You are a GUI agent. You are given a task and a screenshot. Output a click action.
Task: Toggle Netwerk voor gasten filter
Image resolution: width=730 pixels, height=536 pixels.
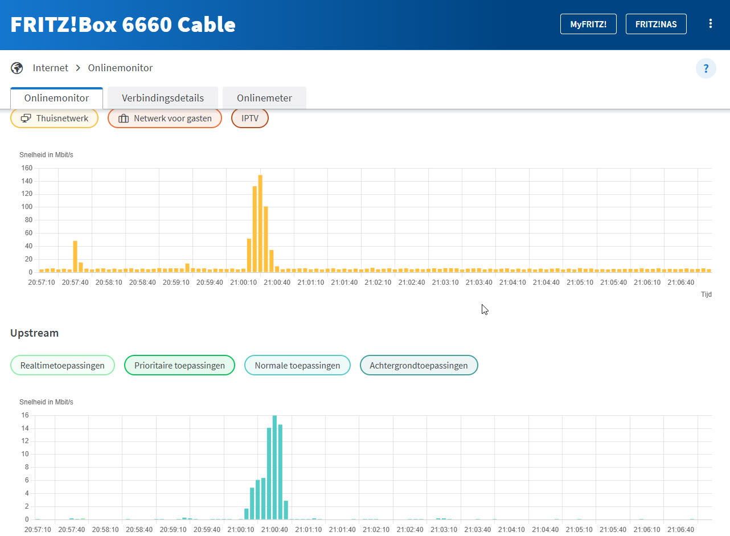pos(165,118)
